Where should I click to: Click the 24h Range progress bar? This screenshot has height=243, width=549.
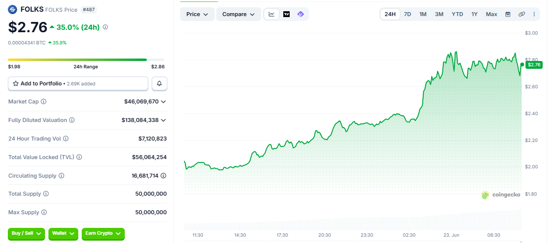pyautogui.click(x=86, y=60)
